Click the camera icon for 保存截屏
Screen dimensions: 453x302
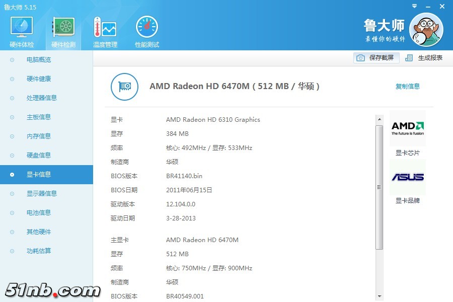pos(360,58)
